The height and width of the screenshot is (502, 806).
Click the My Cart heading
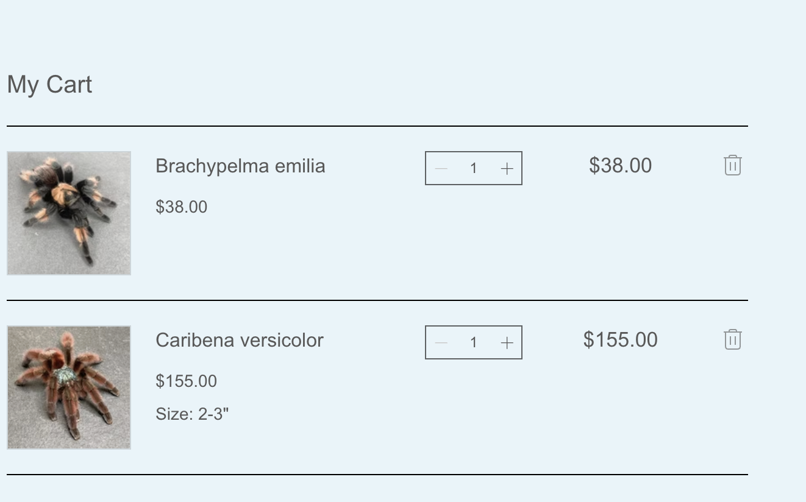click(x=49, y=84)
